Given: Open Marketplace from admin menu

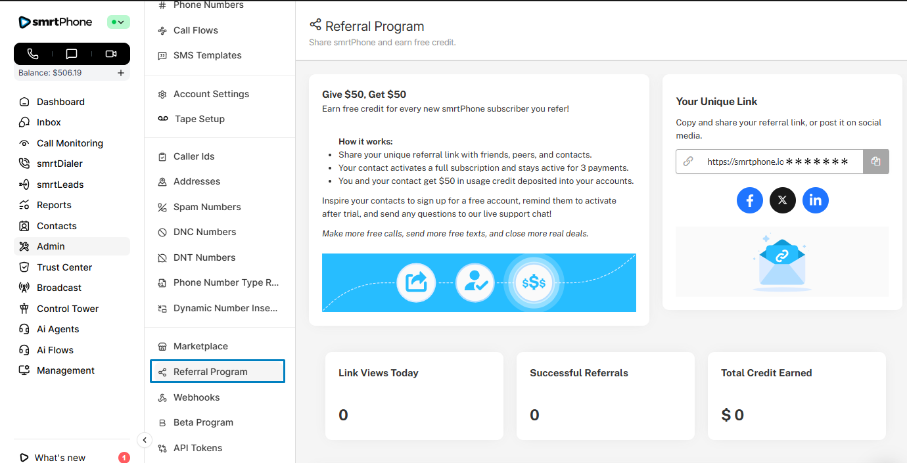Looking at the screenshot, I should [200, 346].
